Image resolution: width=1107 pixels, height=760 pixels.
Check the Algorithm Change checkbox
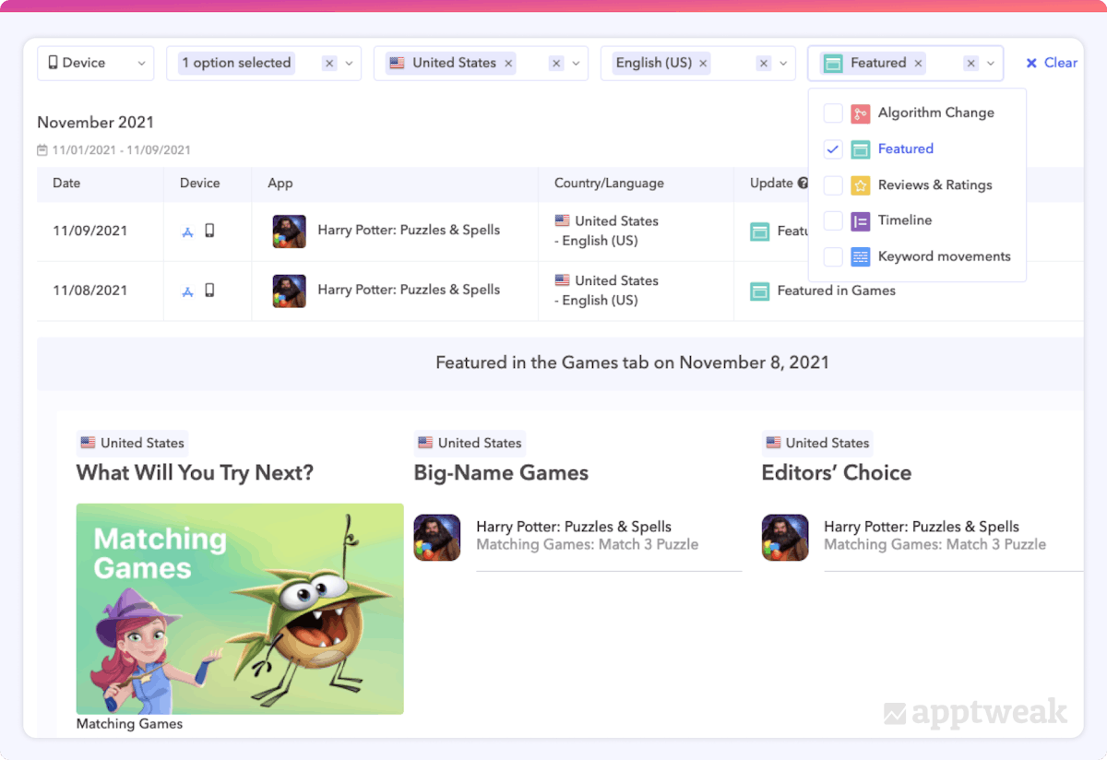pos(833,113)
